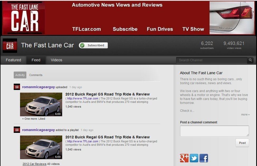This screenshot has width=257, height=166.
Task: Select the Activity sub-tab
Action: pos(20,75)
